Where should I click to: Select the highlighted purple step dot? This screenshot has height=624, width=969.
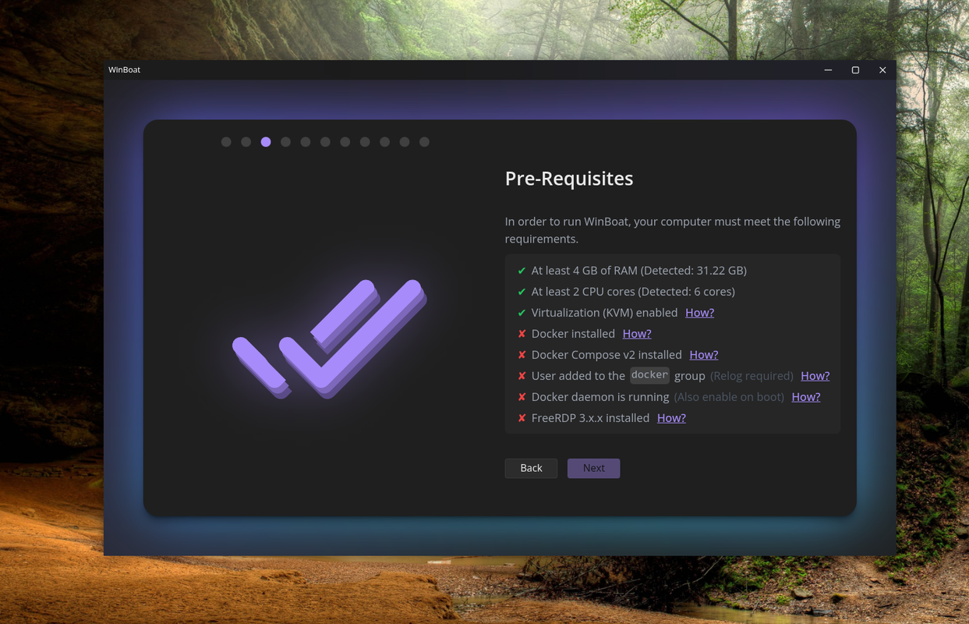(x=266, y=142)
